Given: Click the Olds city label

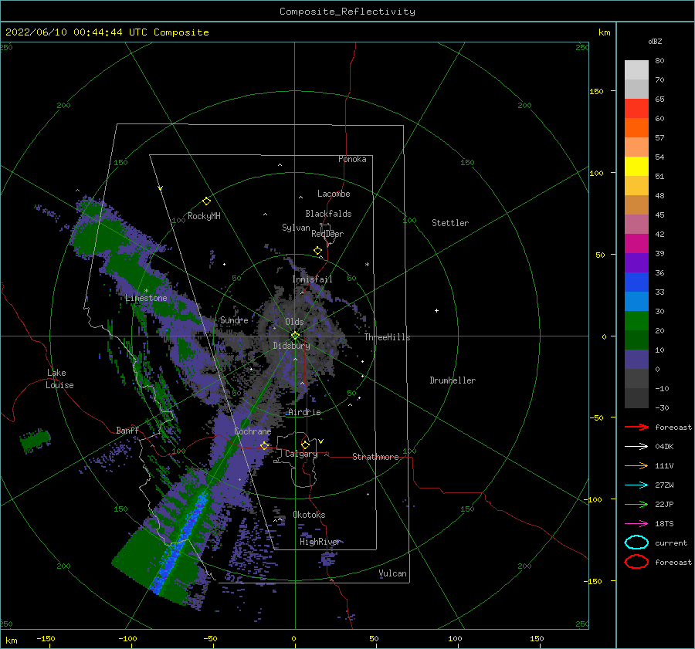Looking at the screenshot, I should point(294,322).
